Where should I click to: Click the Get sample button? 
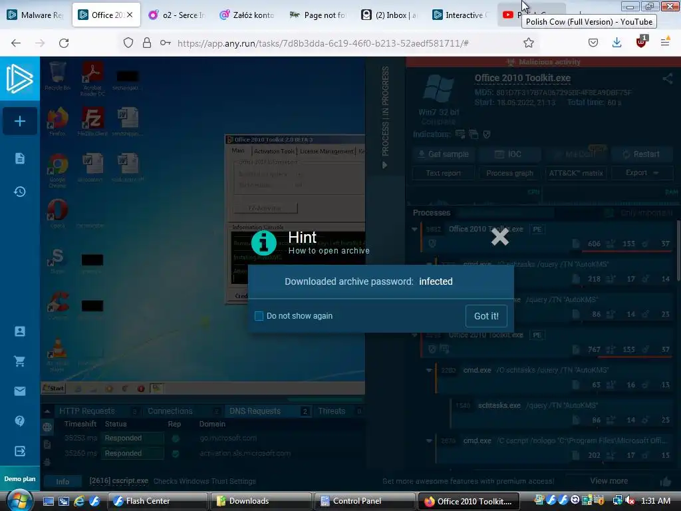pyautogui.click(x=443, y=154)
